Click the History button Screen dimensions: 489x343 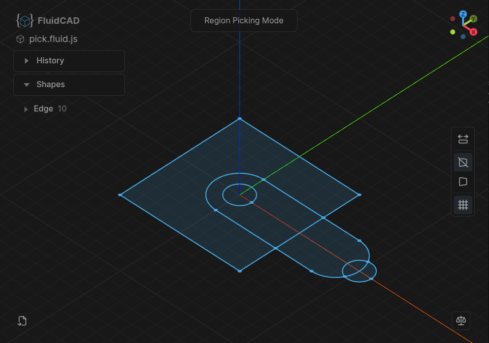click(x=69, y=60)
